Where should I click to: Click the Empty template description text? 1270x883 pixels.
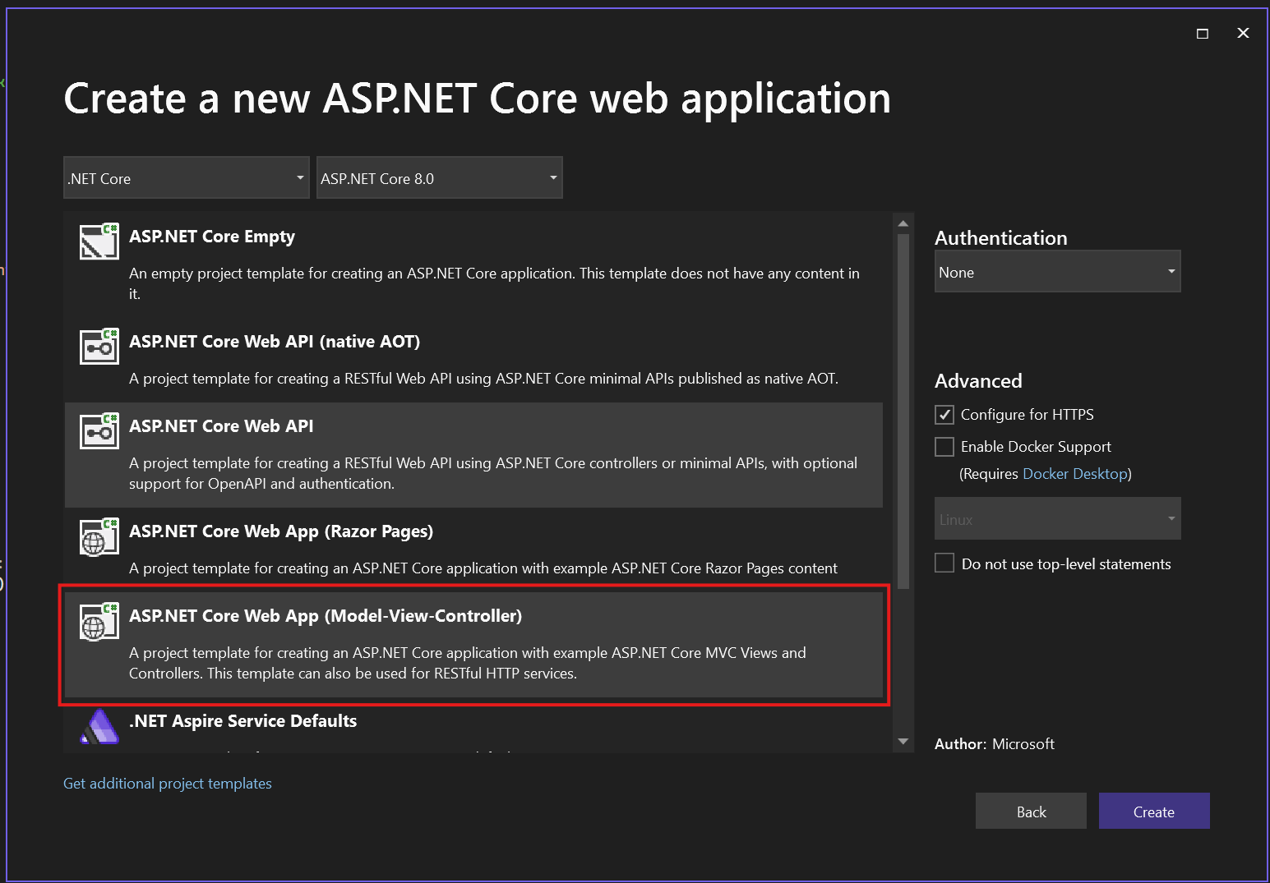(494, 283)
